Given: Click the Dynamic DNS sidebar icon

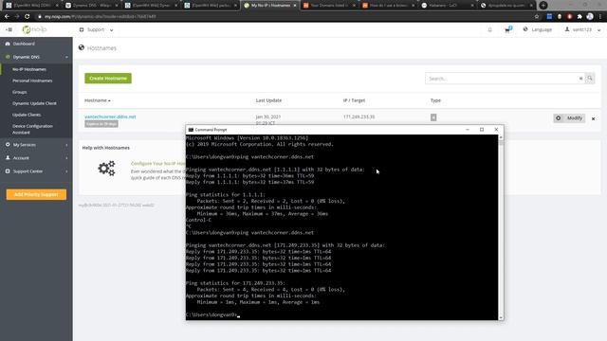Looking at the screenshot, I should point(8,57).
